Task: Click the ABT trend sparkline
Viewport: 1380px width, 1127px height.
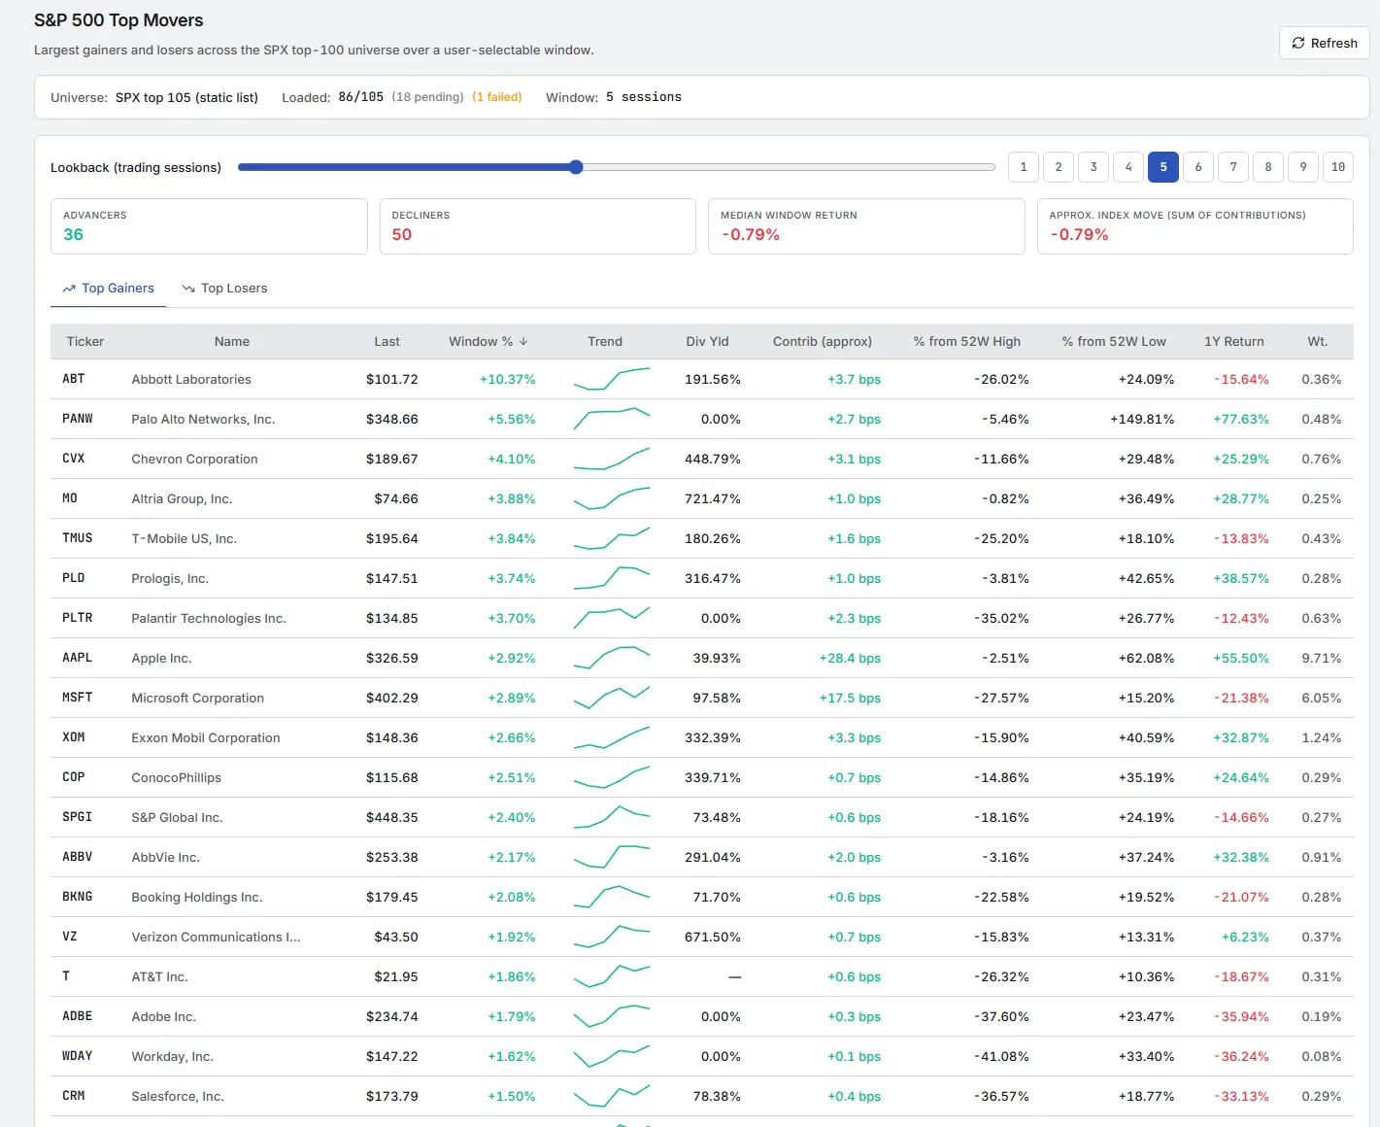Action: tap(612, 379)
